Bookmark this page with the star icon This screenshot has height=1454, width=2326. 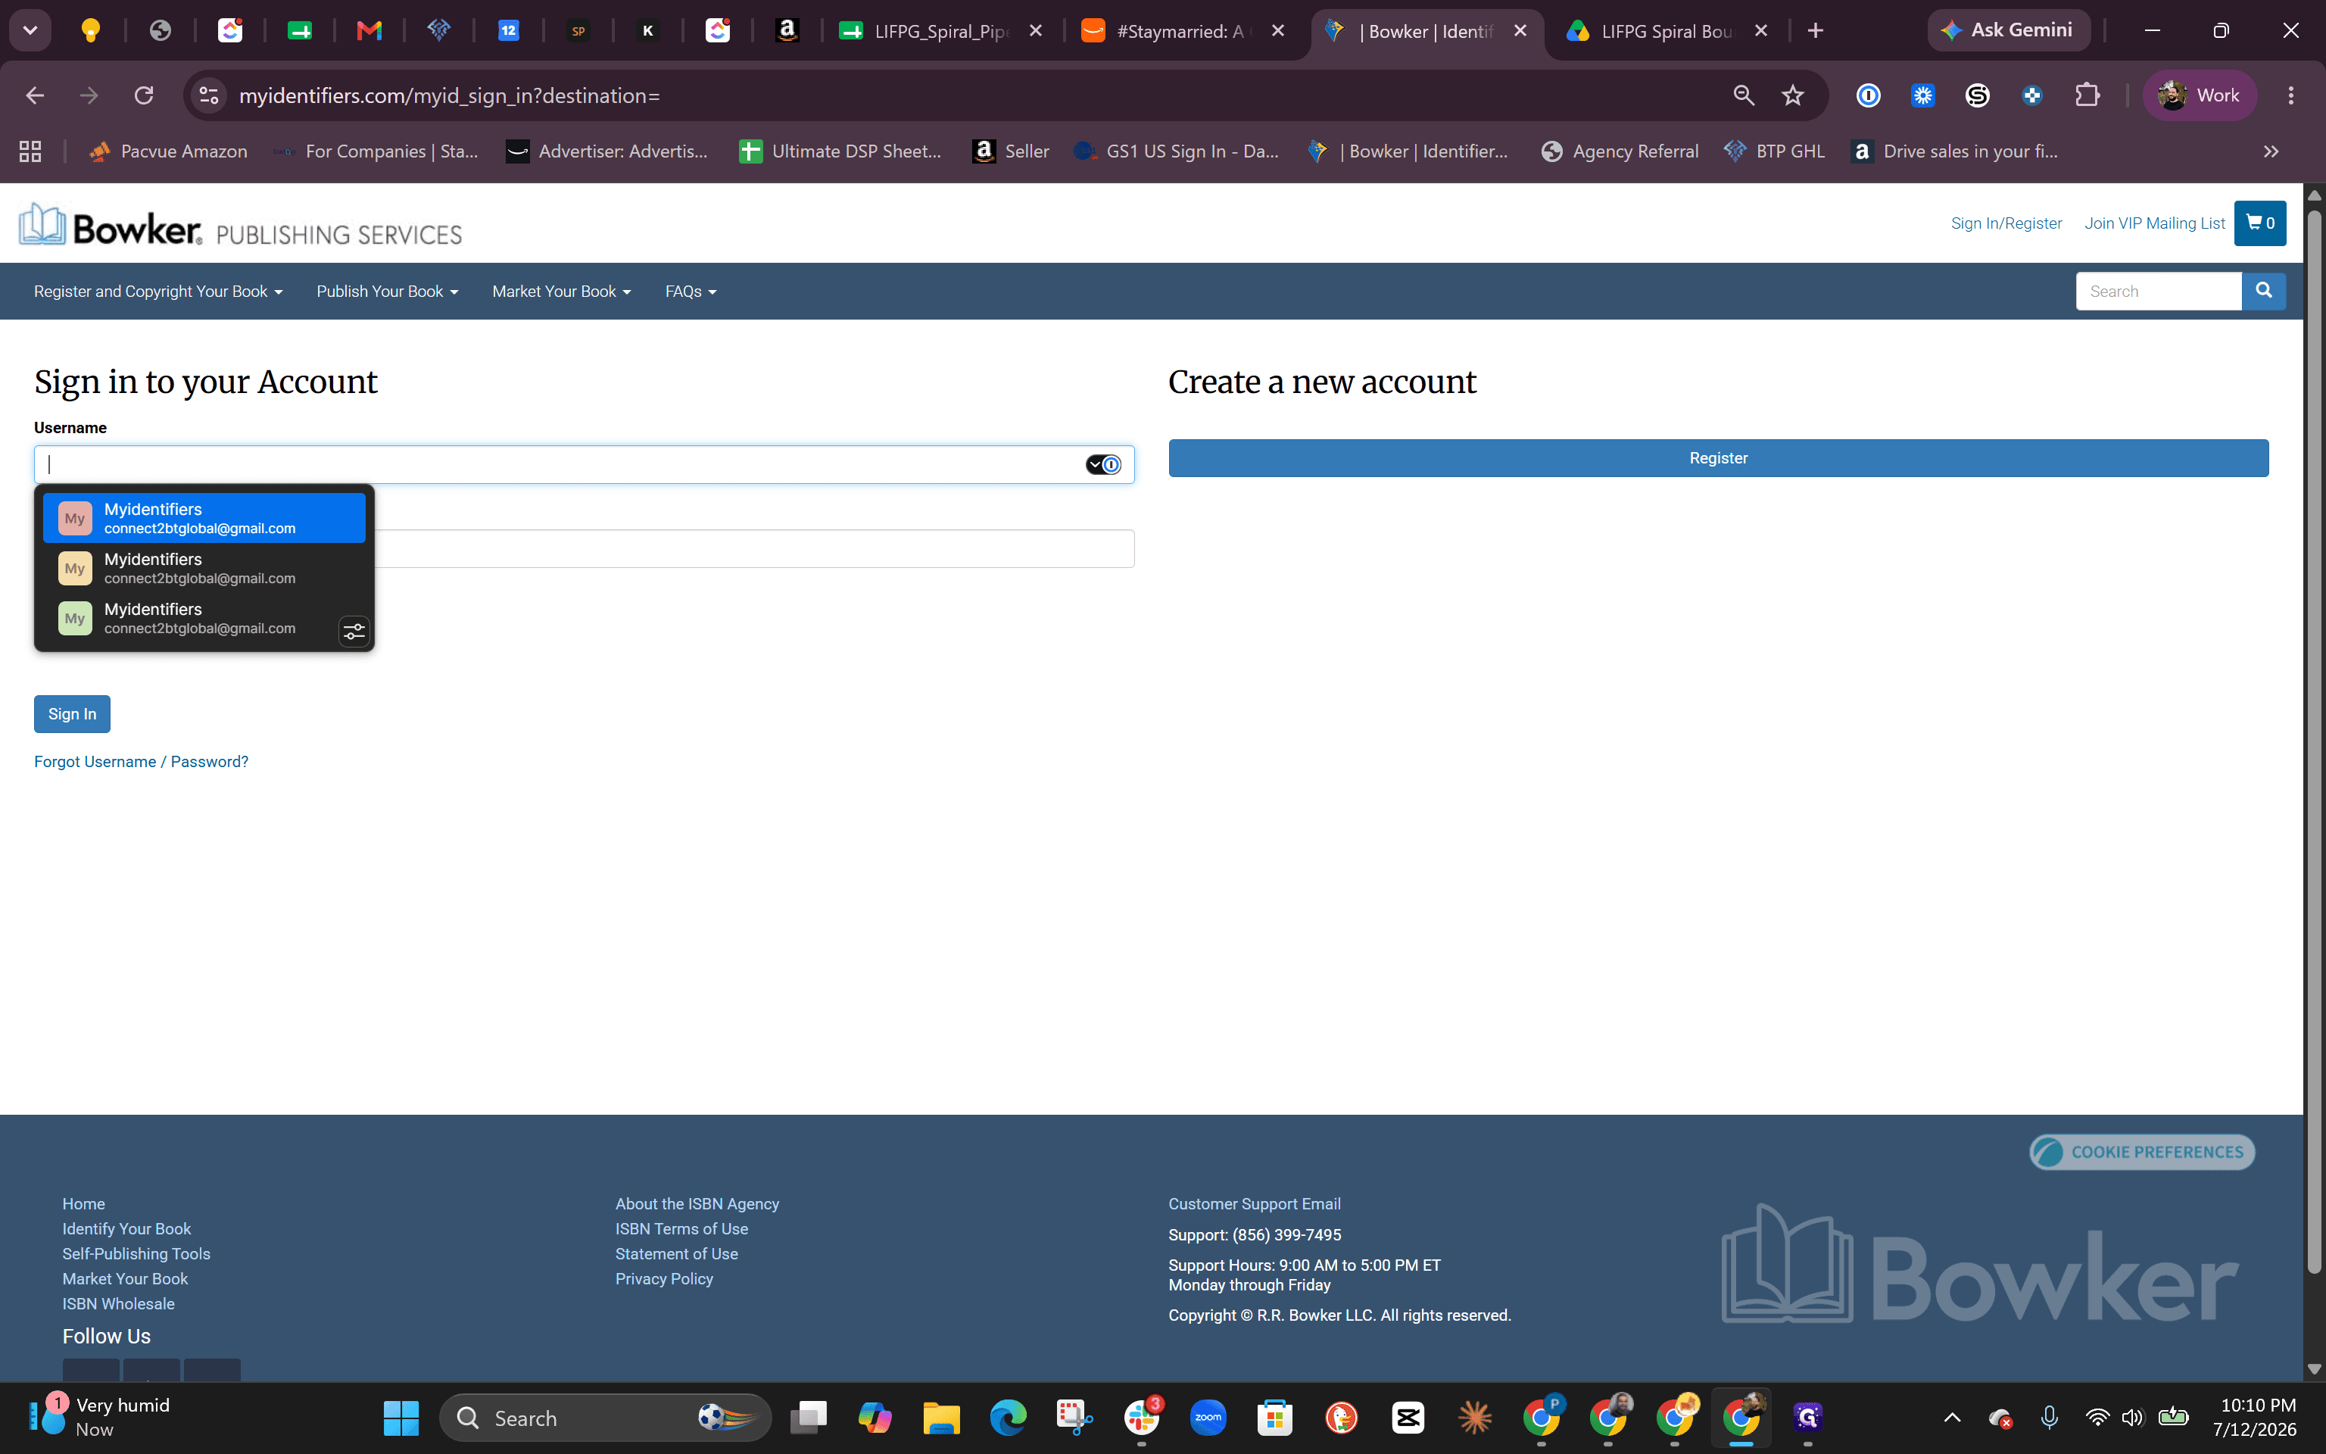click(x=1792, y=95)
